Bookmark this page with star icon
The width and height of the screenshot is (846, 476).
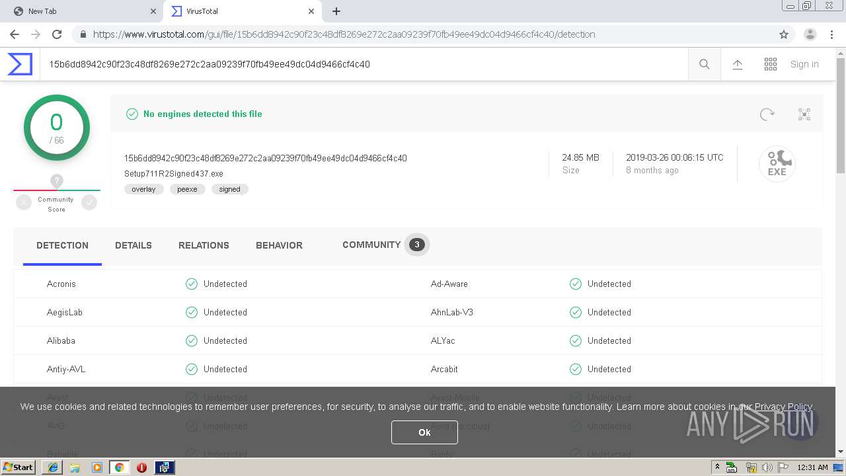pyautogui.click(x=784, y=34)
